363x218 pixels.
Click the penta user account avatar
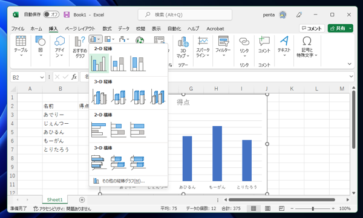283,14
